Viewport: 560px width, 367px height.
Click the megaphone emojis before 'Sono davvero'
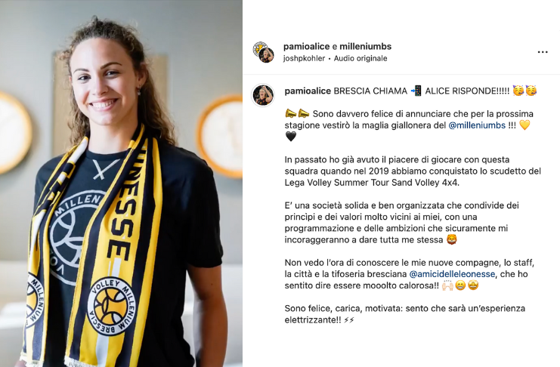(x=297, y=114)
